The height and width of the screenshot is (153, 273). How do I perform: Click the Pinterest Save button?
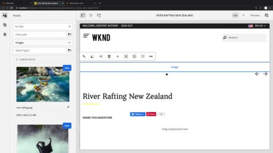tap(151, 114)
